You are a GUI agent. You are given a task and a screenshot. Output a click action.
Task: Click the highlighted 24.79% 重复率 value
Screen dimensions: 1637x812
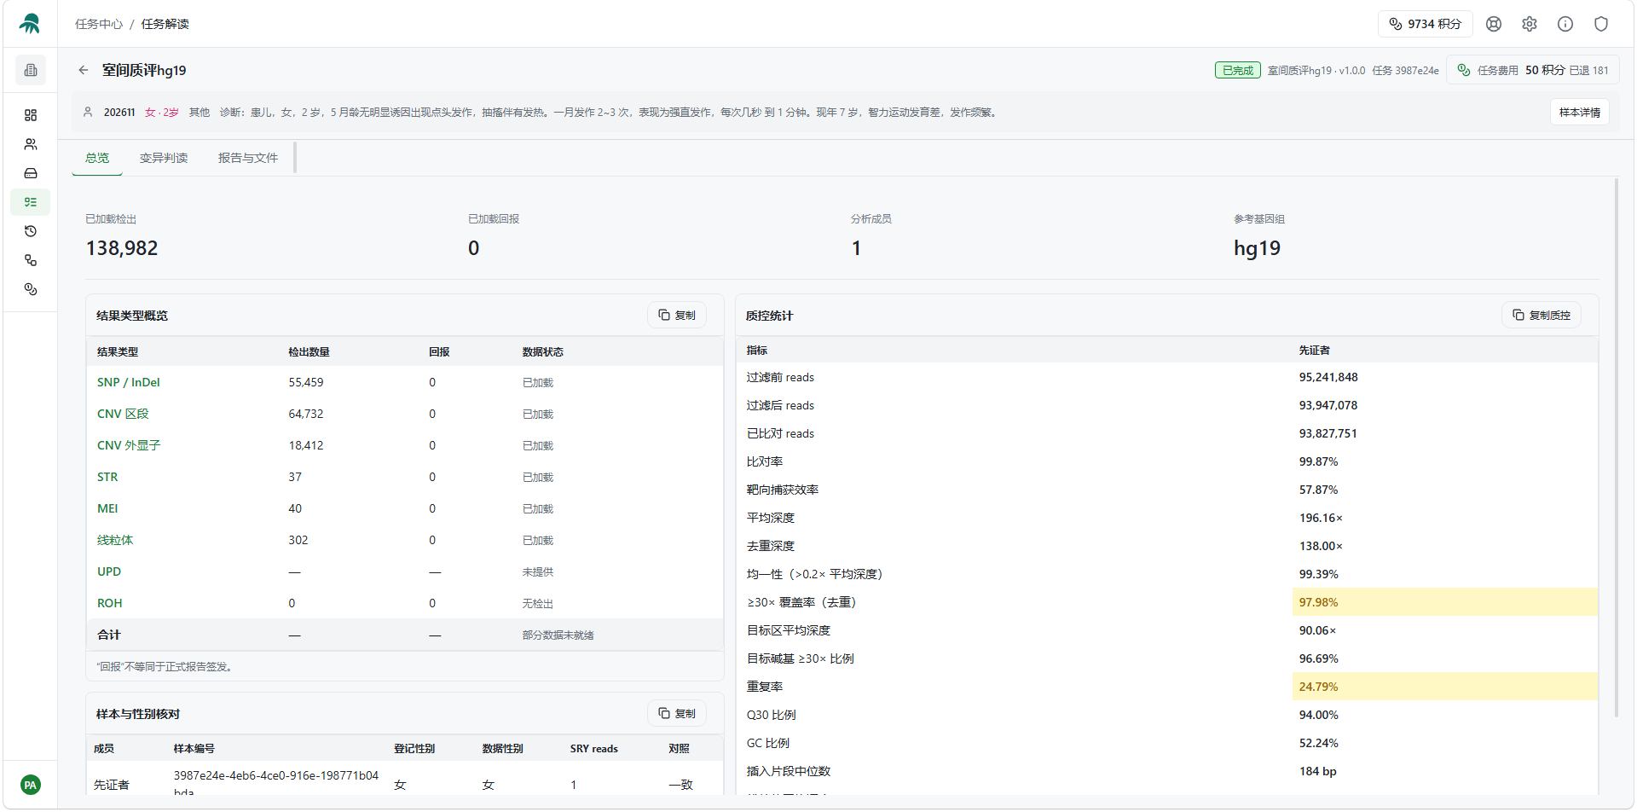coord(1444,687)
